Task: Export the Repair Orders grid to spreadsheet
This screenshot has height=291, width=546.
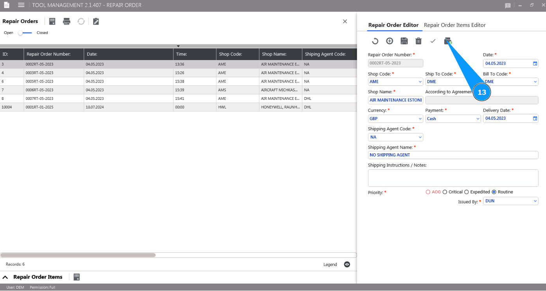Action: coord(52,21)
